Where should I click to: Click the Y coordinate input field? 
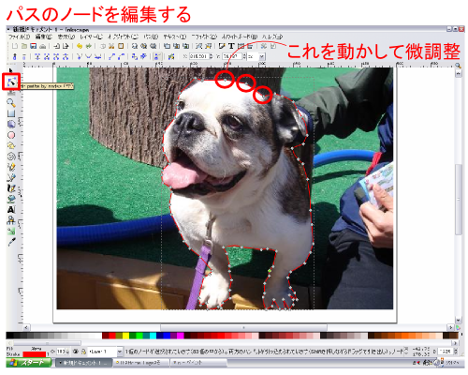tap(232, 56)
